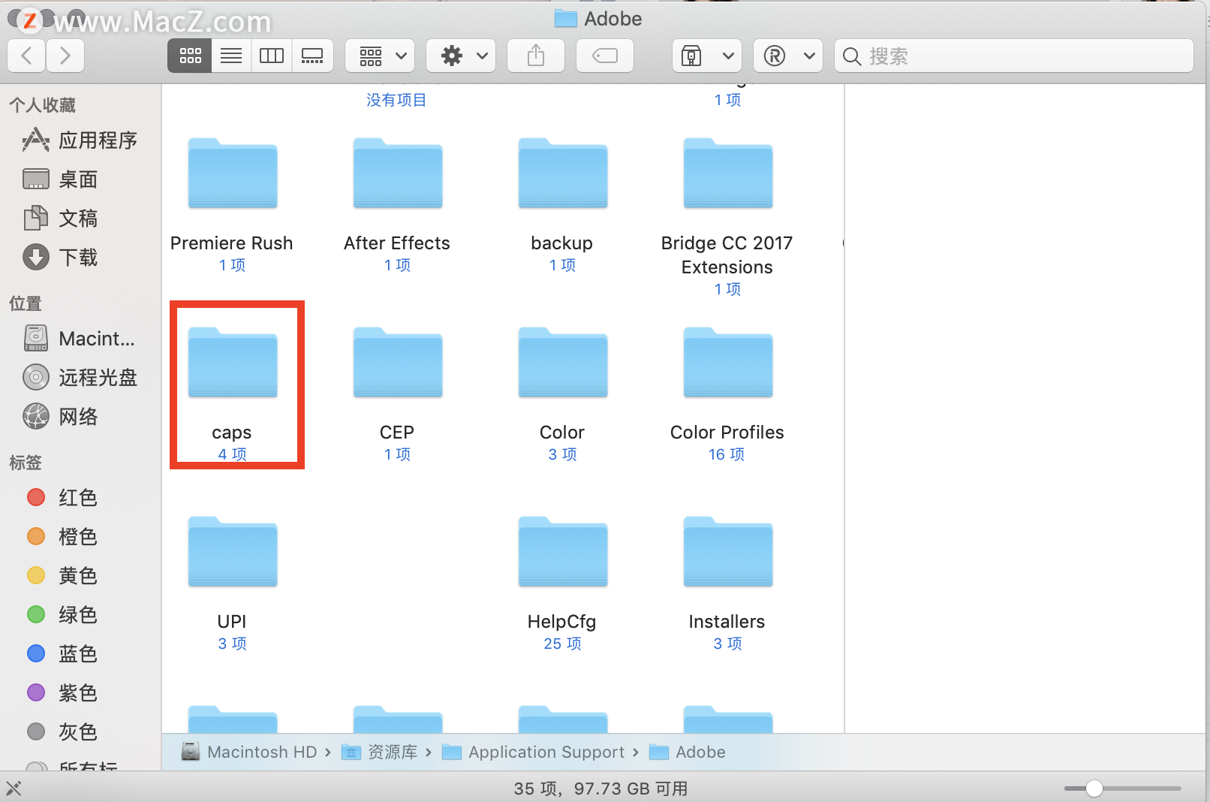The width and height of the screenshot is (1210, 802).
Task: Select the CEP folder
Action: (x=397, y=363)
